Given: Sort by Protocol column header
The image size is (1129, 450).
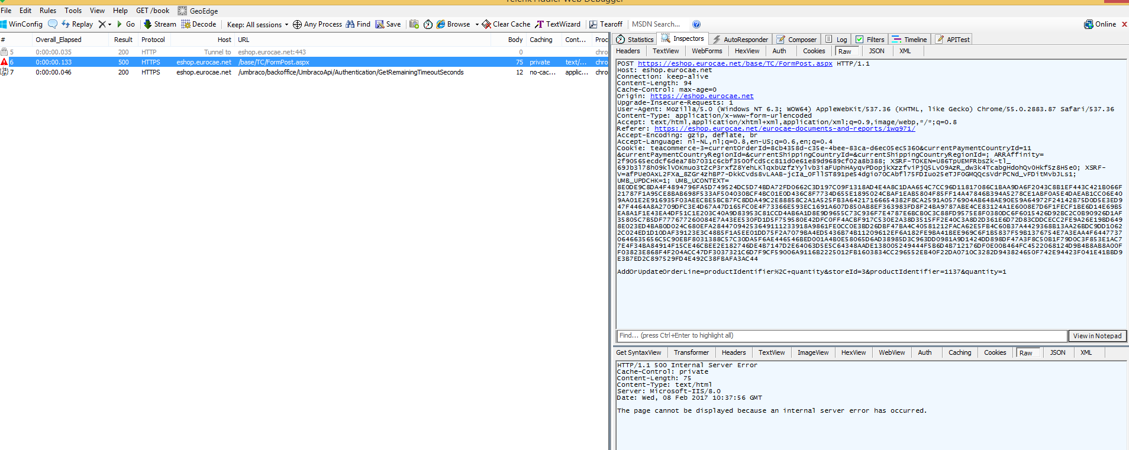Looking at the screenshot, I should pyautogui.click(x=153, y=40).
